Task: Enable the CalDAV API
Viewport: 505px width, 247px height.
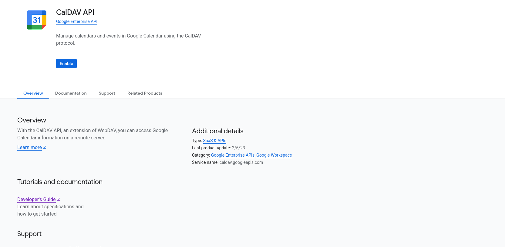Action: (x=66, y=63)
